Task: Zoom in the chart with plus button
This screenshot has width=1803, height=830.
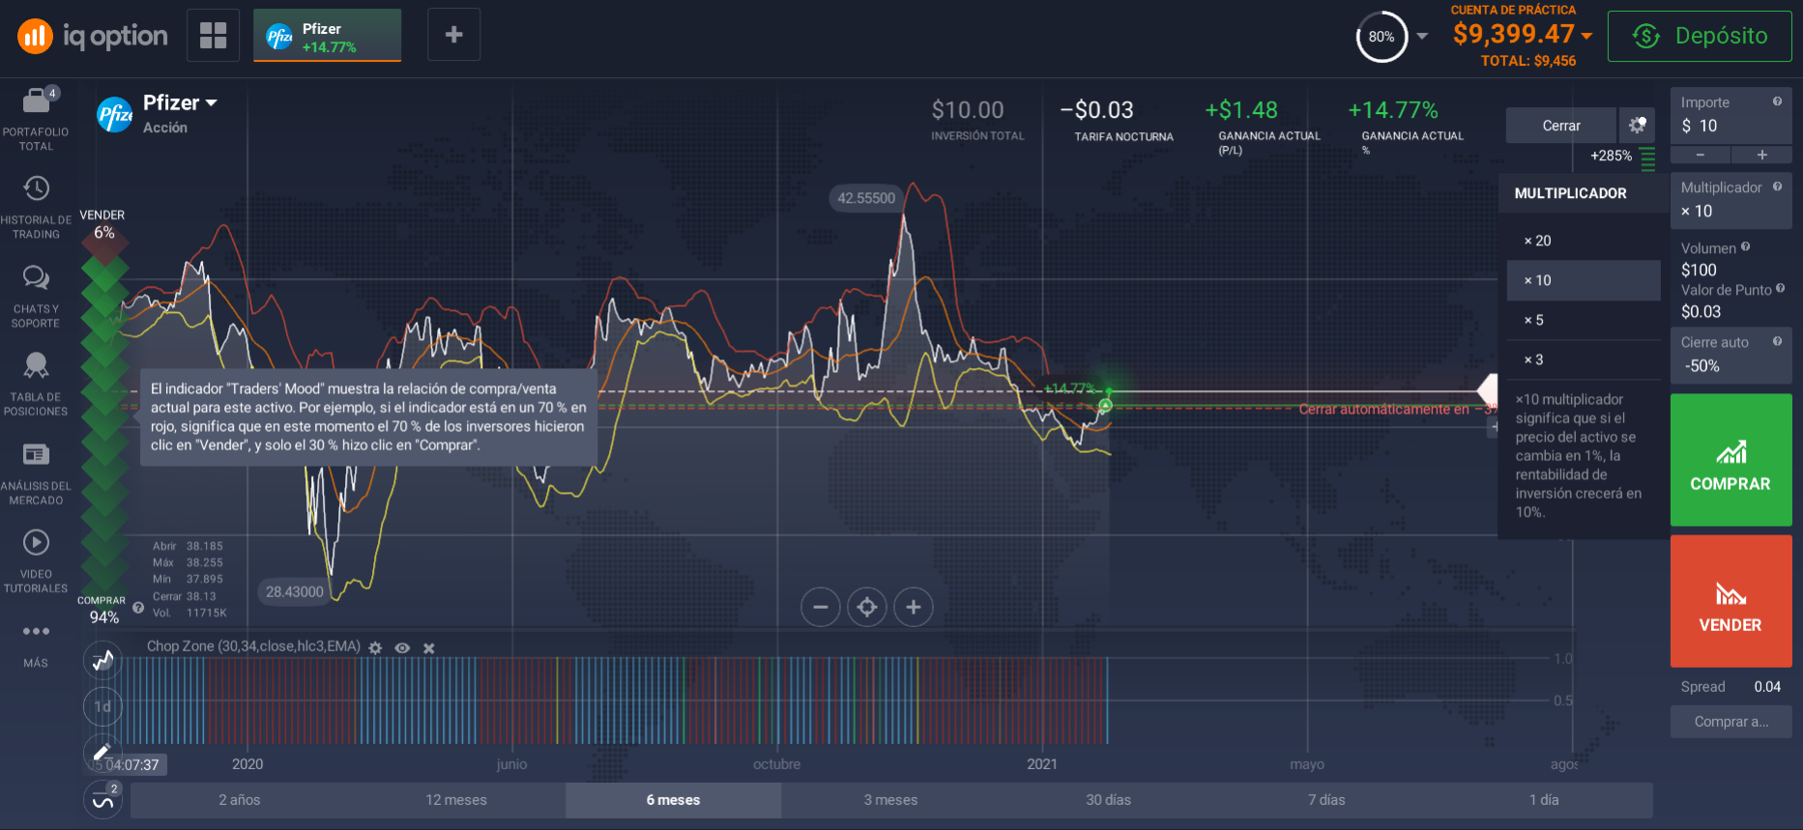Action: [914, 607]
